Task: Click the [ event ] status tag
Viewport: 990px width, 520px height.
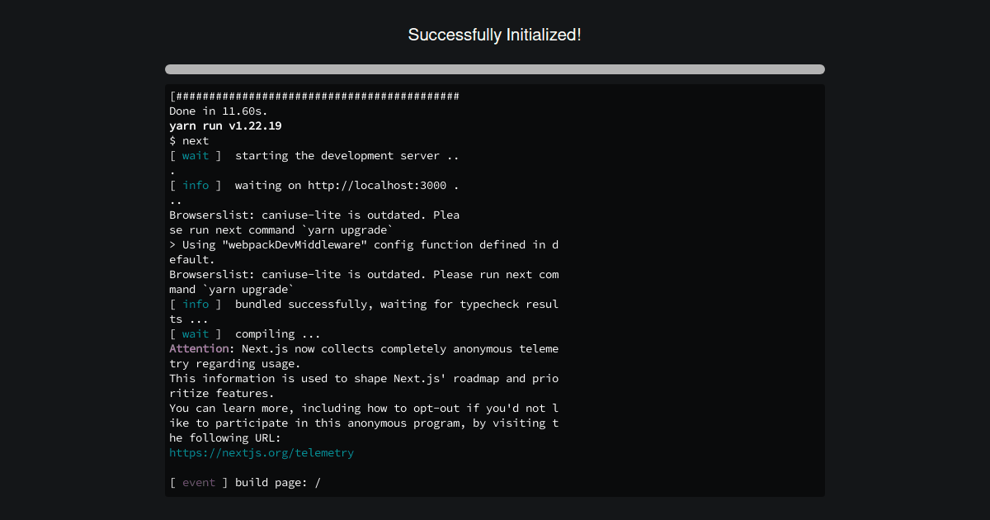Action: [198, 482]
